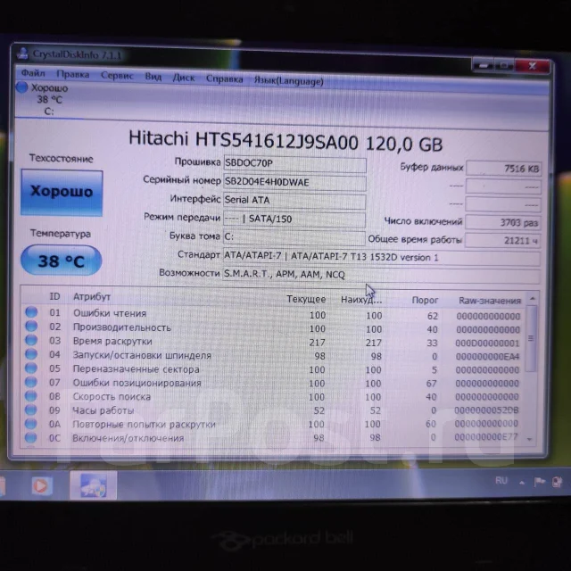Viewport: 571px width, 571px height.
Task: Click status circle for Ошибки позиционирования row
Action: [x=31, y=382]
